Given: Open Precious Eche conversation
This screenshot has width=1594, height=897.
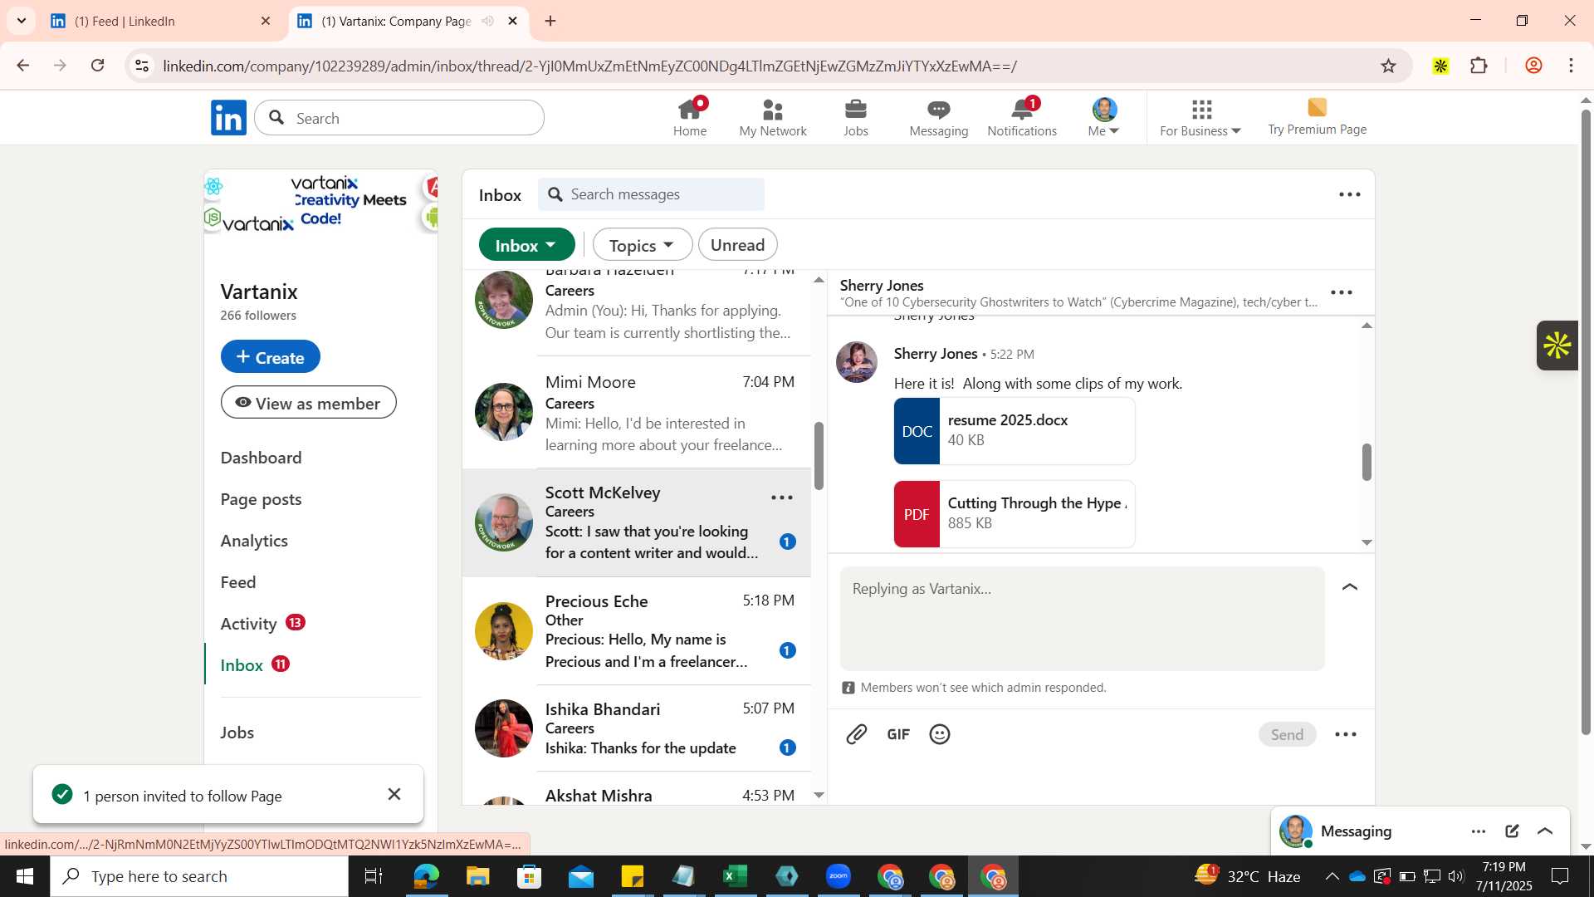Looking at the screenshot, I should point(637,631).
